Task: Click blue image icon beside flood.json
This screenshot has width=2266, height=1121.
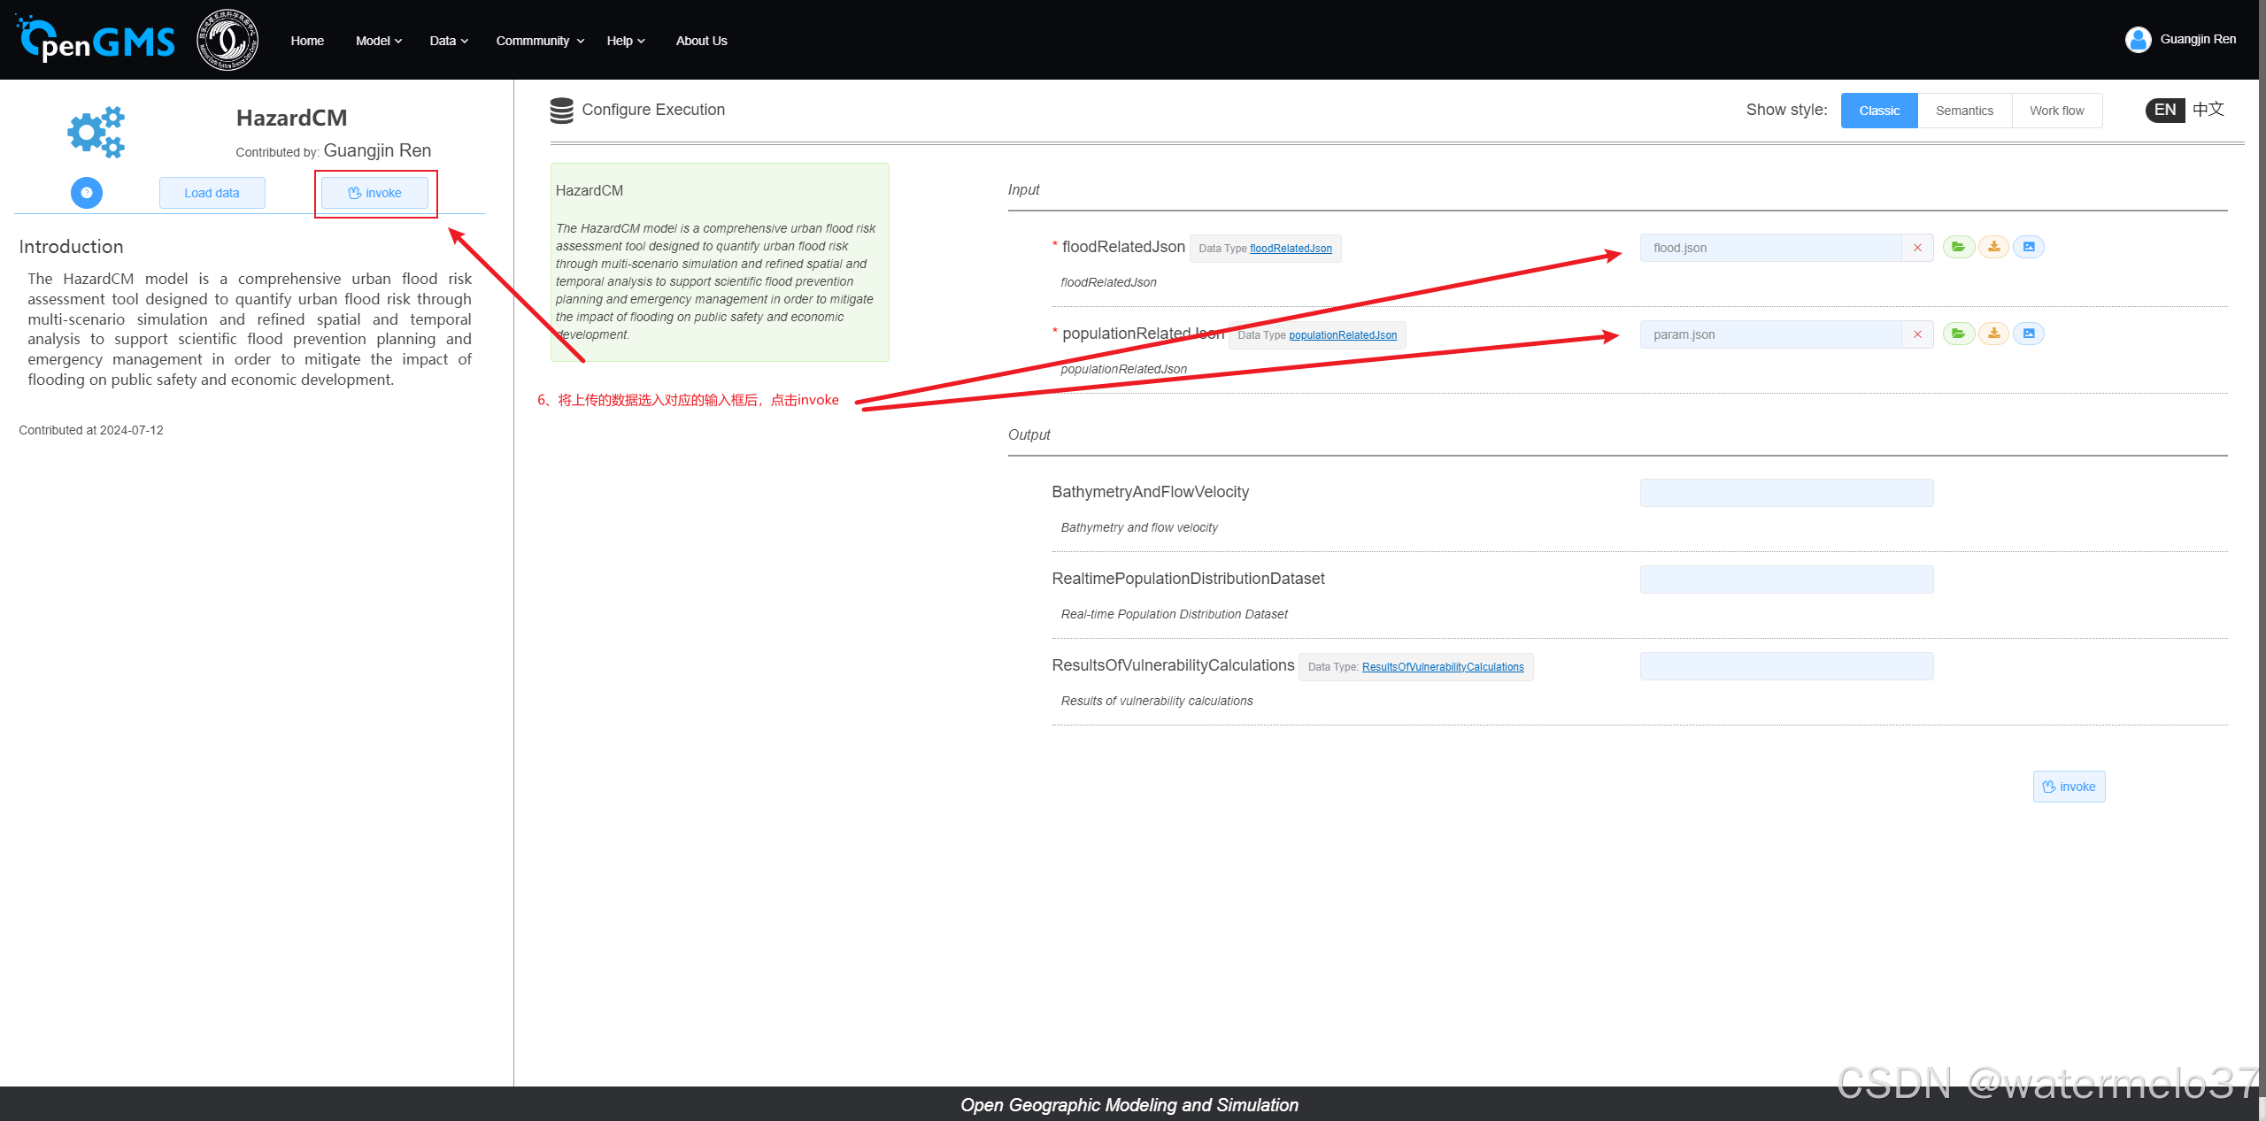Action: (x=2029, y=247)
